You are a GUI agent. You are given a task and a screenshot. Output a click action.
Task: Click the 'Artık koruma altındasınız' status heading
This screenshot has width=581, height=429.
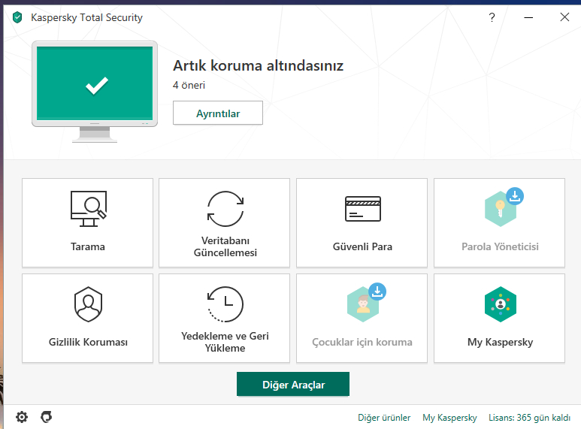point(259,65)
